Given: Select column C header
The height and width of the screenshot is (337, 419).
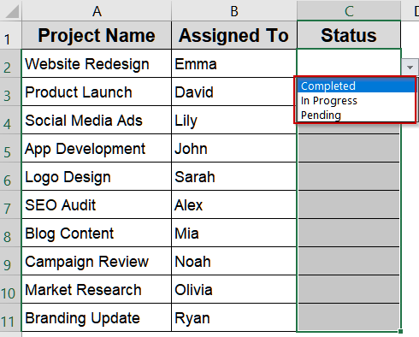Looking at the screenshot, I should coord(349,11).
